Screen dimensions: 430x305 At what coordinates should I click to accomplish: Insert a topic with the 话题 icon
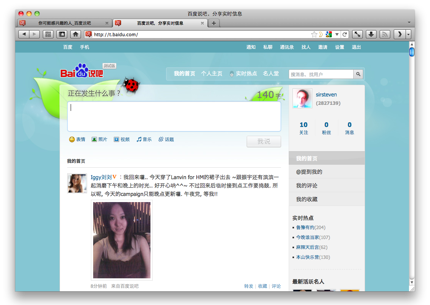point(166,140)
